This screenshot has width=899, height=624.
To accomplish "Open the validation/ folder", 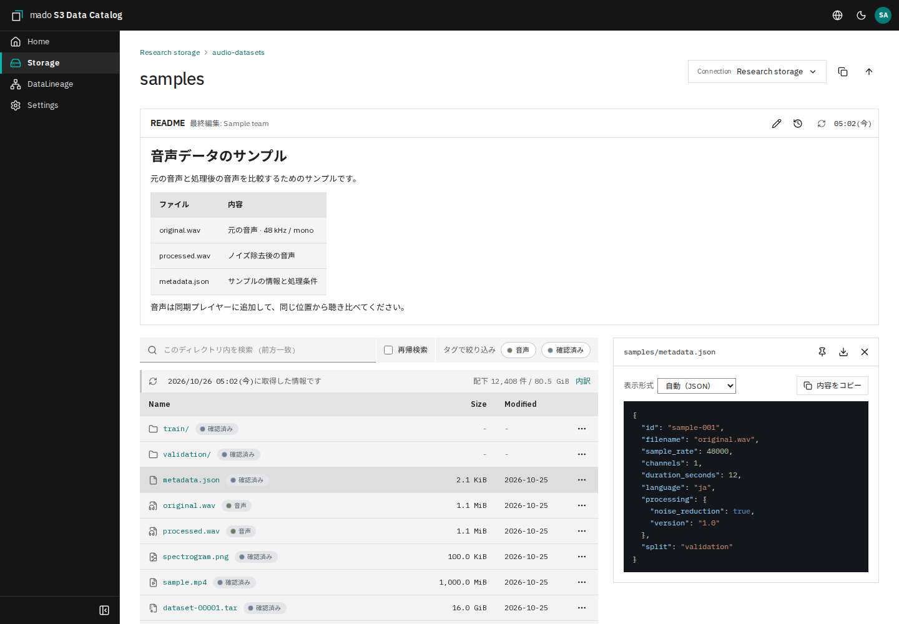I will [x=187, y=454].
